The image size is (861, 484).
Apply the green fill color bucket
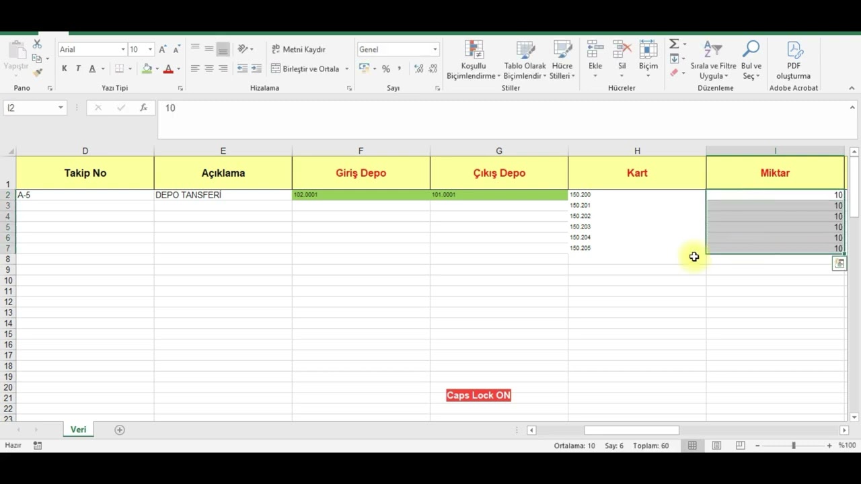(147, 69)
